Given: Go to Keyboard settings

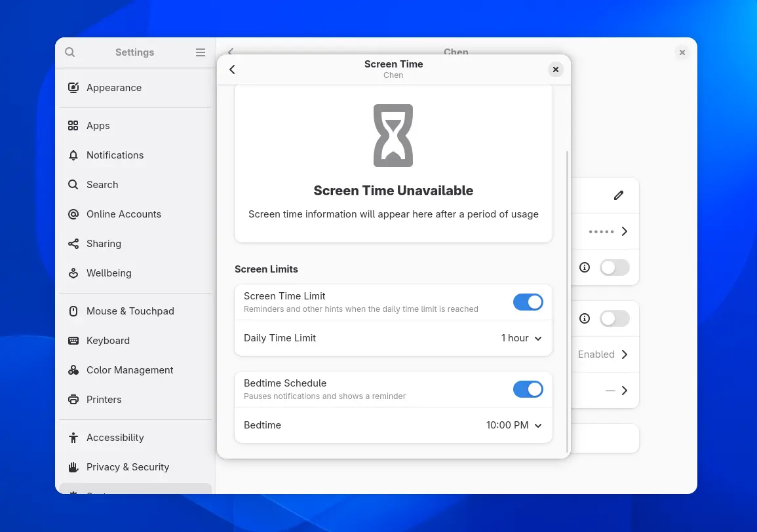Looking at the screenshot, I should coord(108,341).
